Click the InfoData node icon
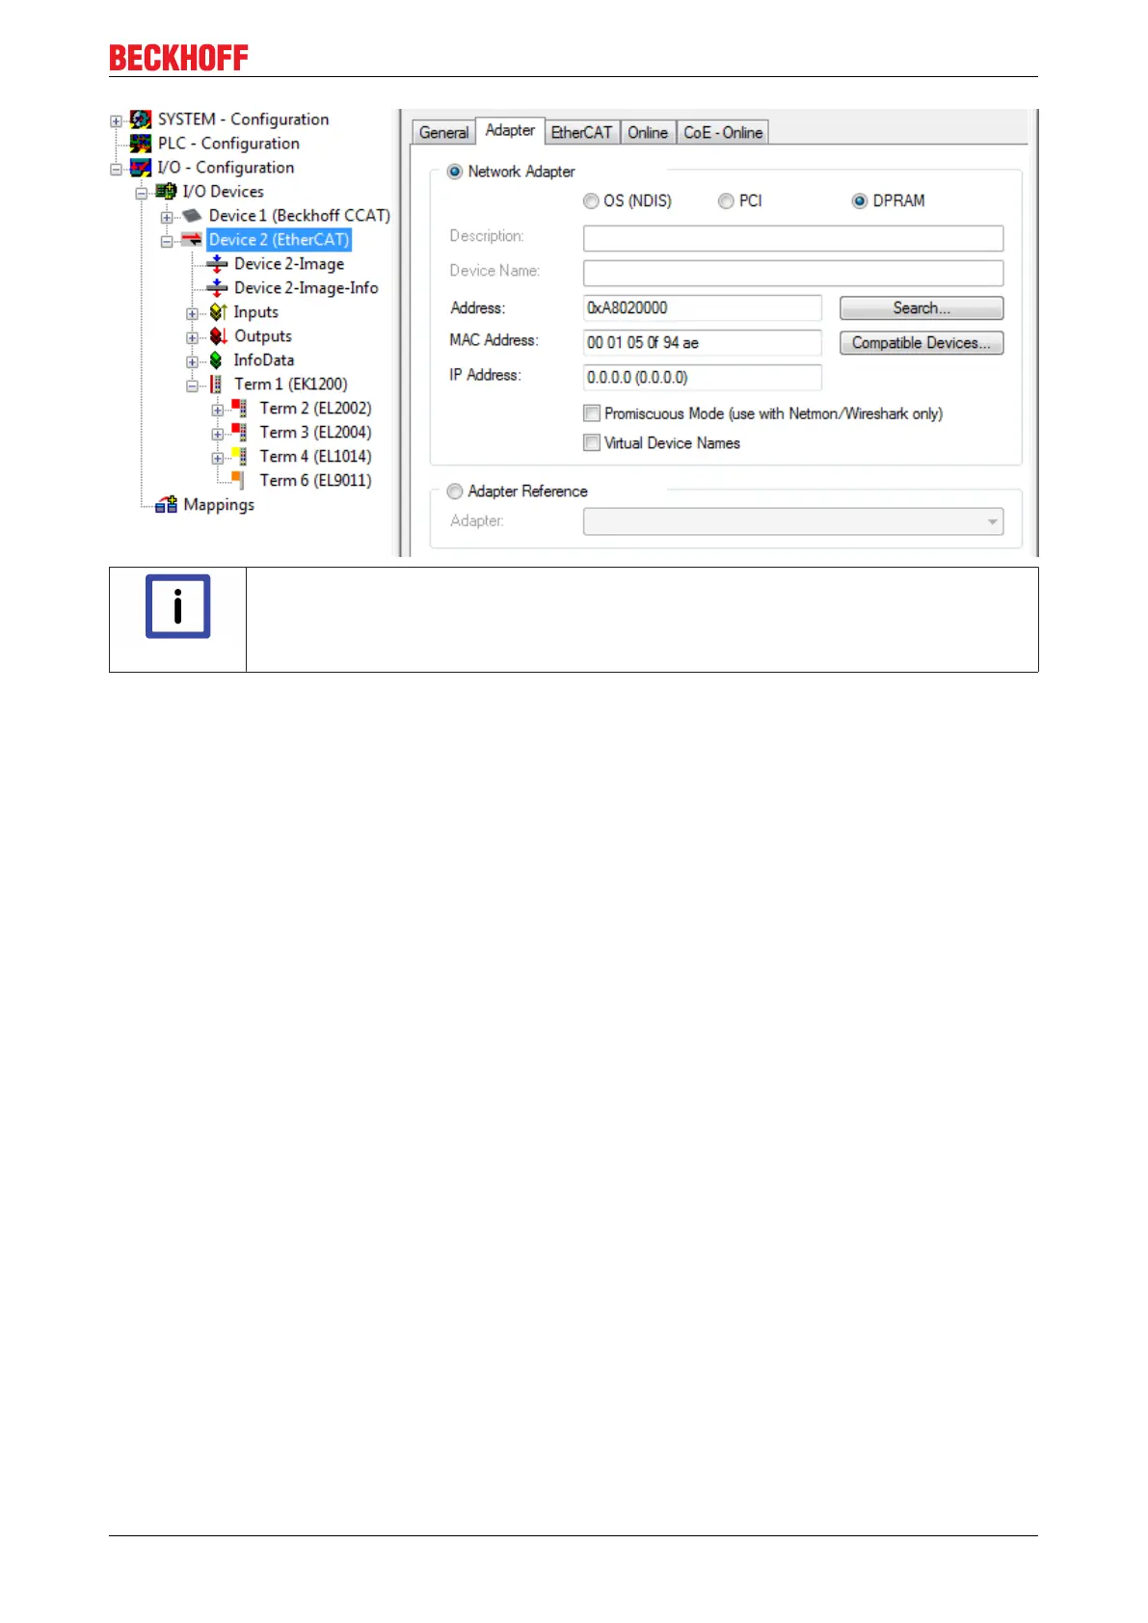1148x1623 pixels. (217, 360)
